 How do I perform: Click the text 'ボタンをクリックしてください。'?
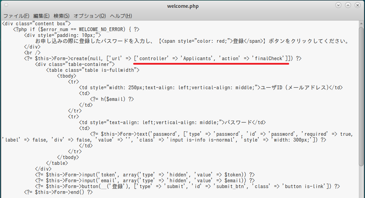309,41
